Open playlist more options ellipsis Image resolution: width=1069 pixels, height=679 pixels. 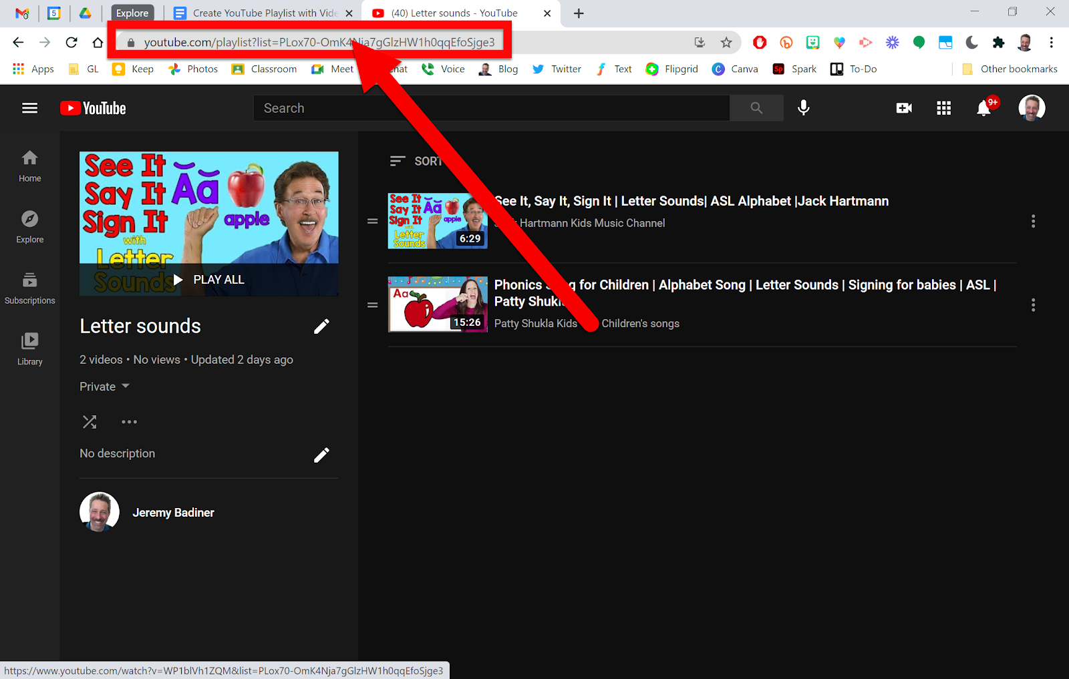tap(129, 422)
